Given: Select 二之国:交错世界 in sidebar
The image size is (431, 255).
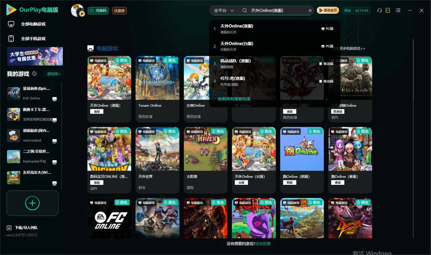Looking at the screenshot, I should pos(32,156).
